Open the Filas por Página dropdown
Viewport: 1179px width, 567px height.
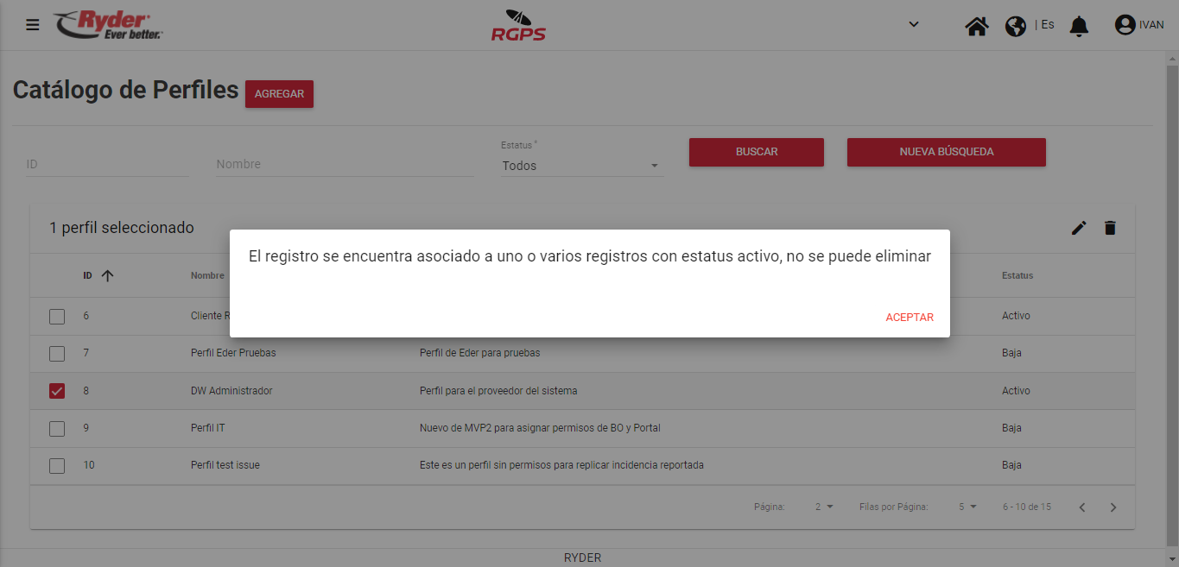point(967,507)
